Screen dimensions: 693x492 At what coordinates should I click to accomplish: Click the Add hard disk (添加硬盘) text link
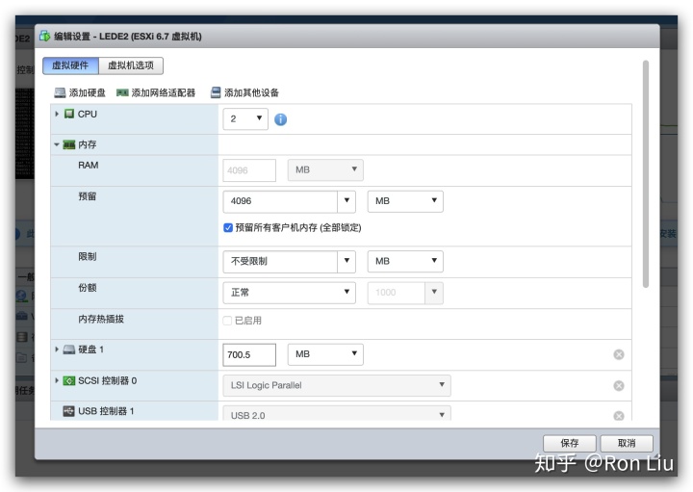coord(87,92)
